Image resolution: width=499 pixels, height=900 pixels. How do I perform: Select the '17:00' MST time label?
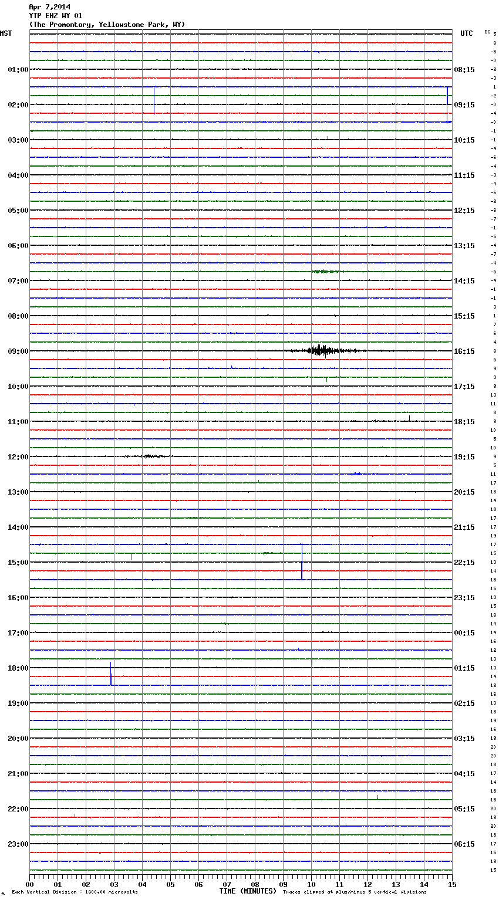(x=18, y=633)
